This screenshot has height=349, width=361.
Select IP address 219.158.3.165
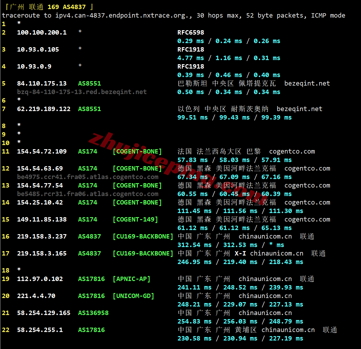(42, 253)
